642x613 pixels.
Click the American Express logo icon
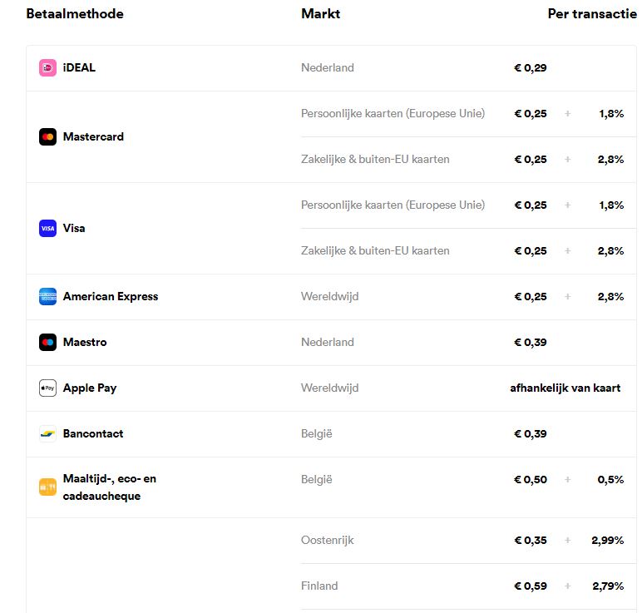47,296
